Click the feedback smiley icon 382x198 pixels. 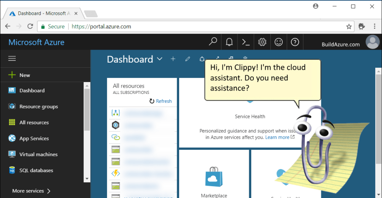(278, 42)
